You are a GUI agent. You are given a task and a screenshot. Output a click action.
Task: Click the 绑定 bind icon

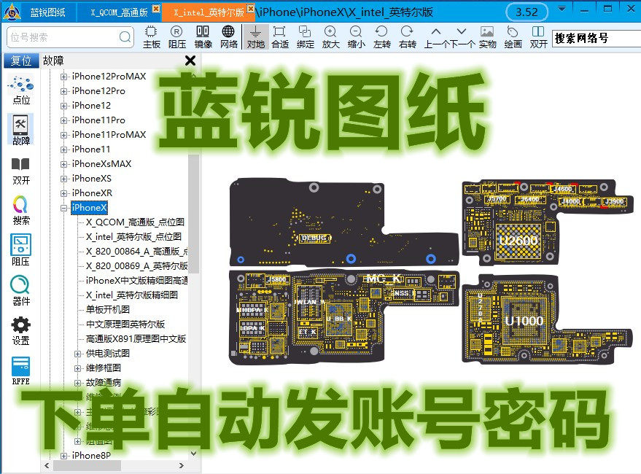[x=306, y=36]
